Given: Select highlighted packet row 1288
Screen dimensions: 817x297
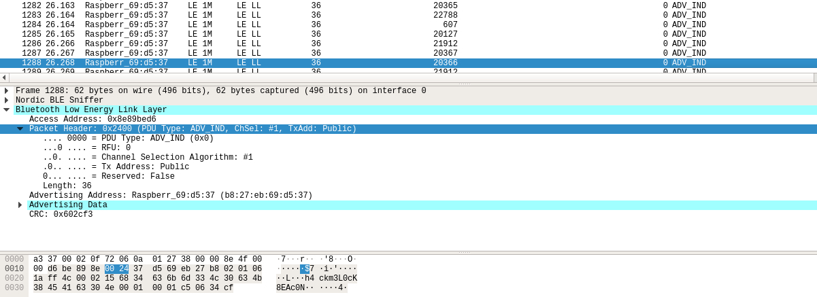Looking at the screenshot, I should pos(408,63).
